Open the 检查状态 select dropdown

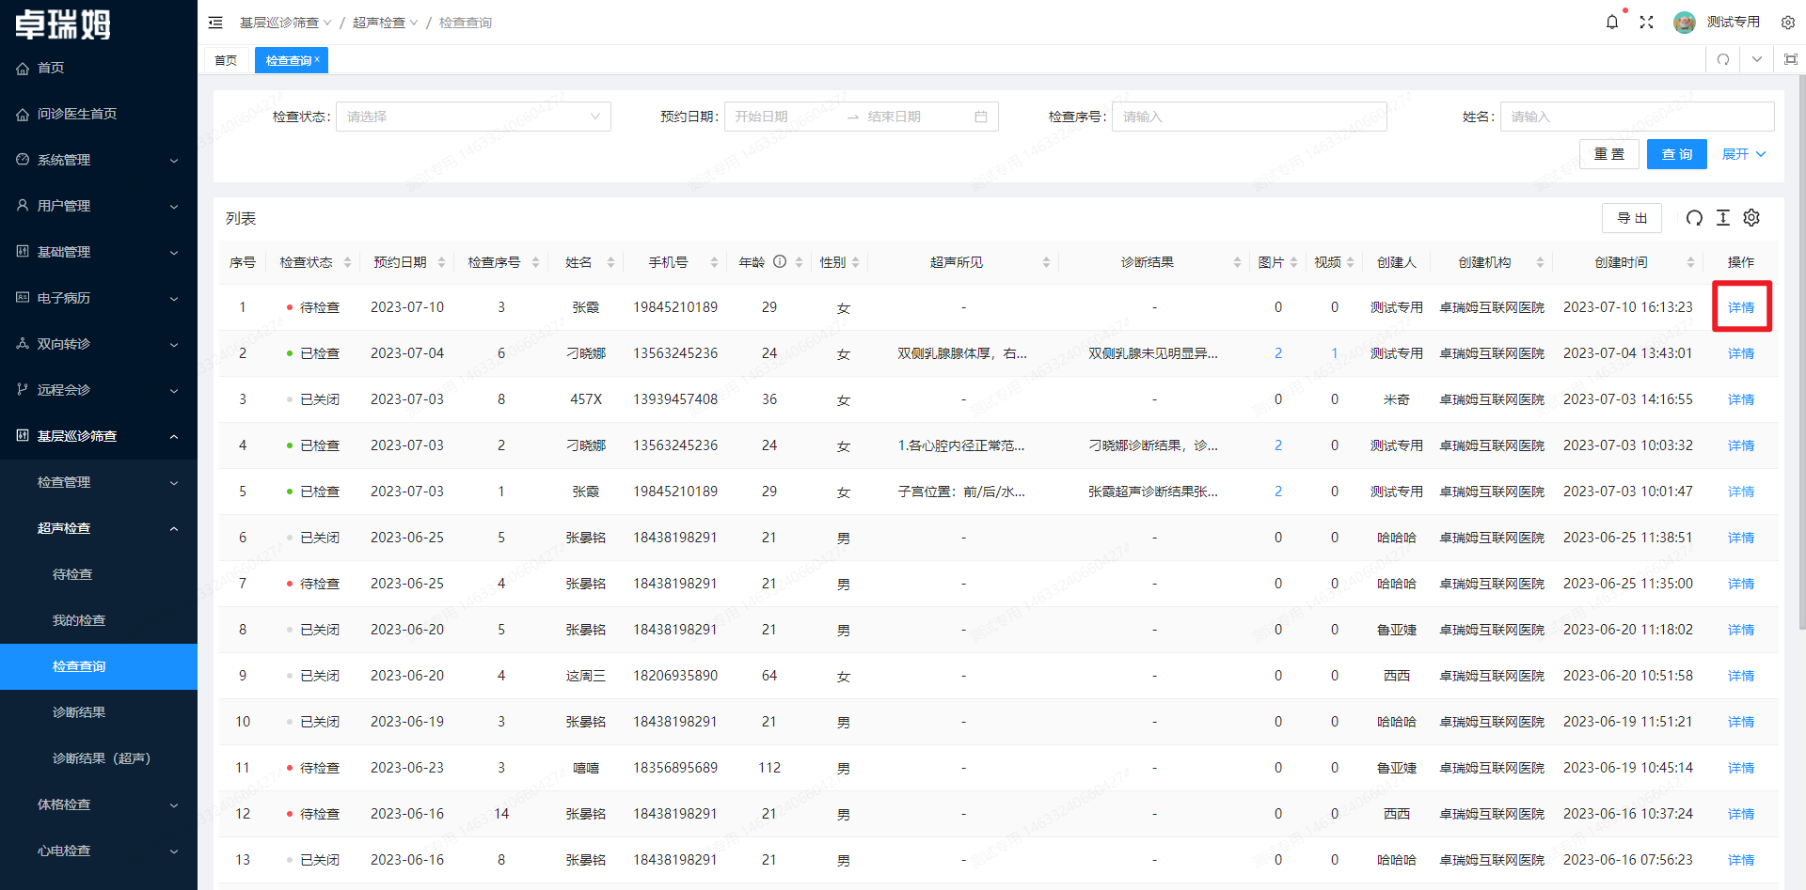(x=473, y=117)
